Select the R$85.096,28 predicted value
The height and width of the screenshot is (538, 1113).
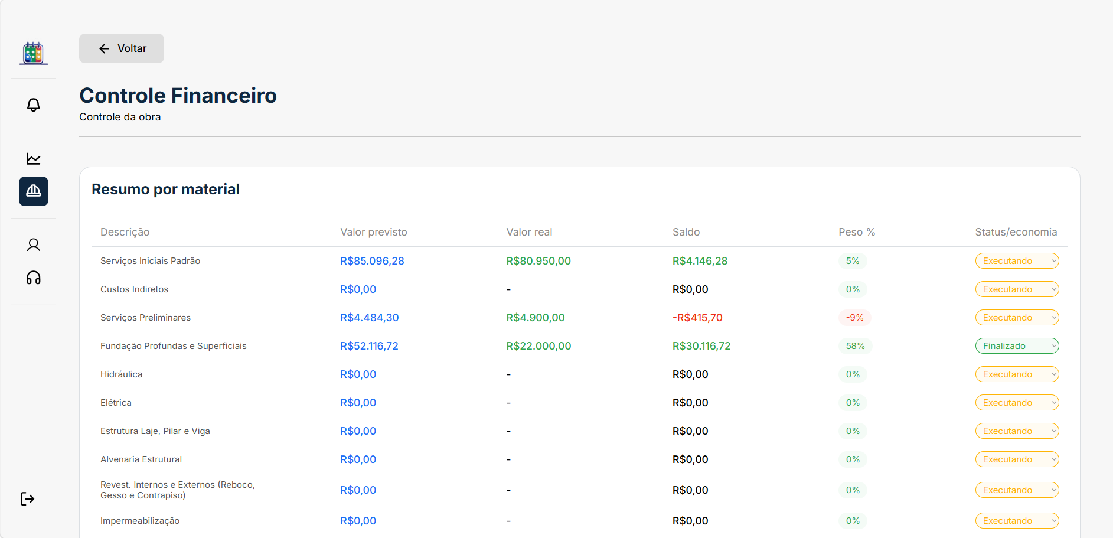[372, 261]
